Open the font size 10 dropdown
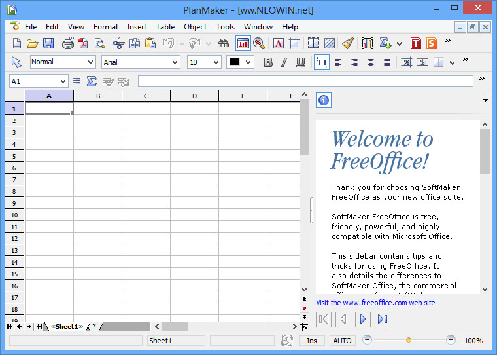This screenshot has height=355, width=497. [216, 62]
